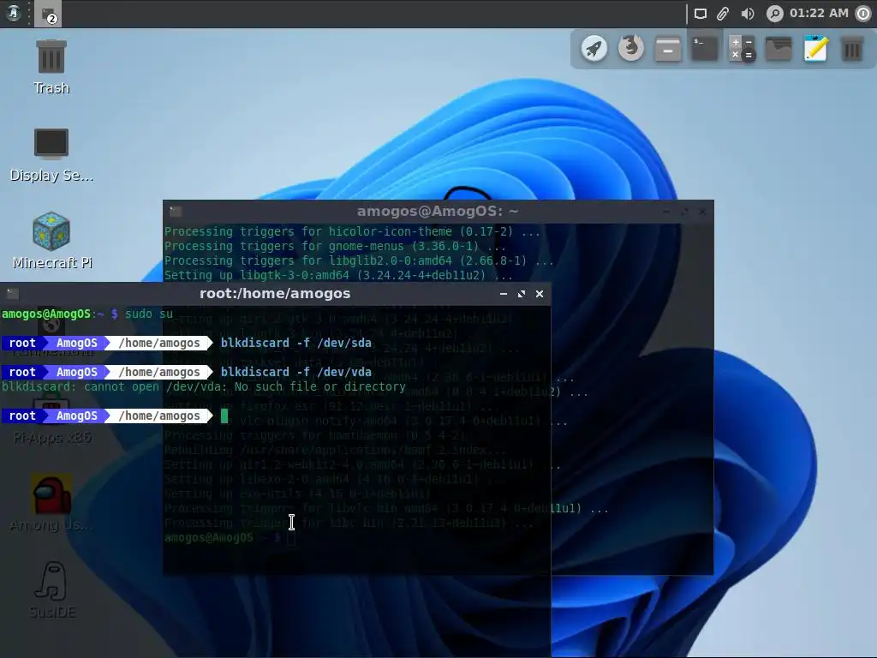Screen dimensions: 877x658
Task: Minimize the root:/home/amogos terminal window
Action: click(504, 294)
